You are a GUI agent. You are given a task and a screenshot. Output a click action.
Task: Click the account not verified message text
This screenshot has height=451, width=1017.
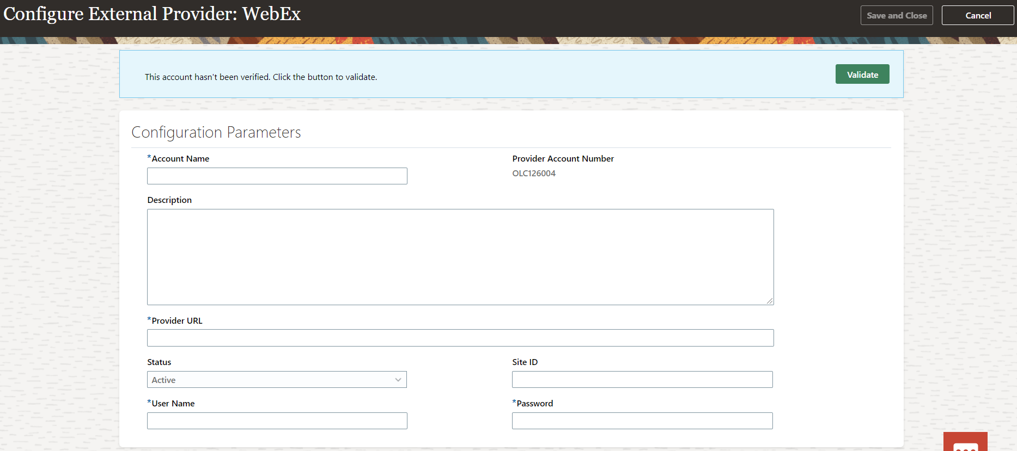[x=261, y=77]
